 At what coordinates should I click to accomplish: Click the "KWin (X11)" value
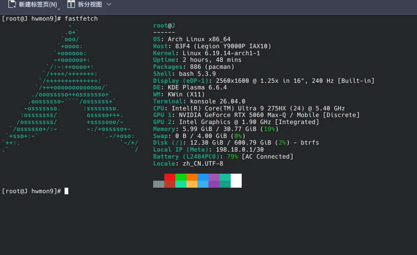click(x=186, y=94)
